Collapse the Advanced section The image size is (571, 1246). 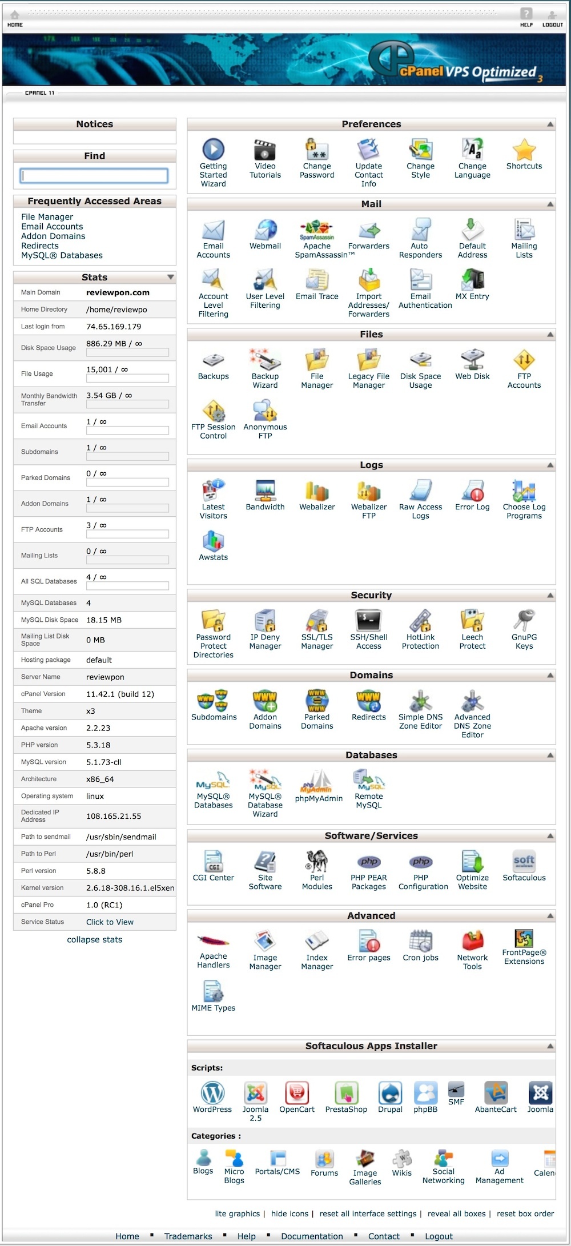tap(550, 915)
